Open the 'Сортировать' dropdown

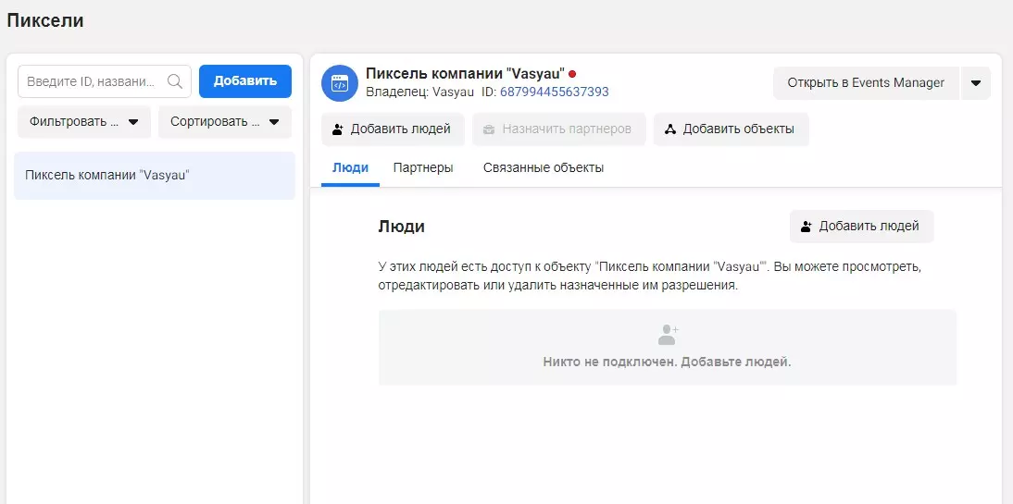pos(225,122)
